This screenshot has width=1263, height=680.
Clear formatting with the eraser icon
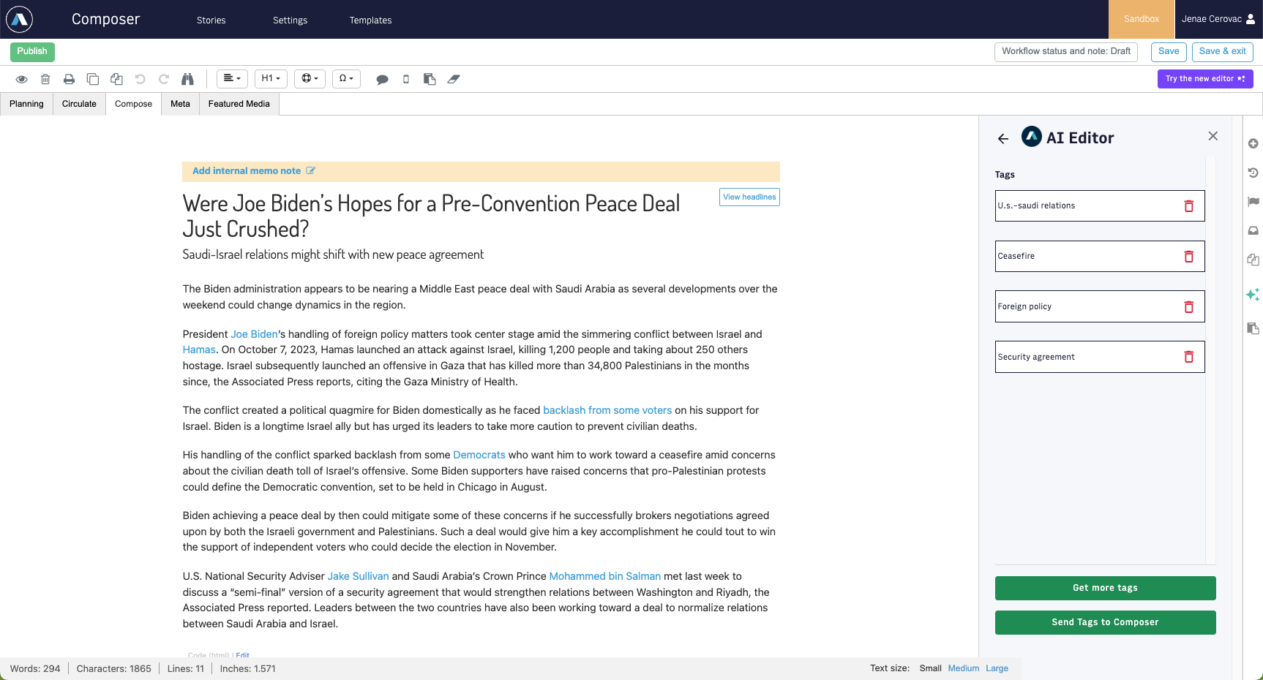click(454, 79)
